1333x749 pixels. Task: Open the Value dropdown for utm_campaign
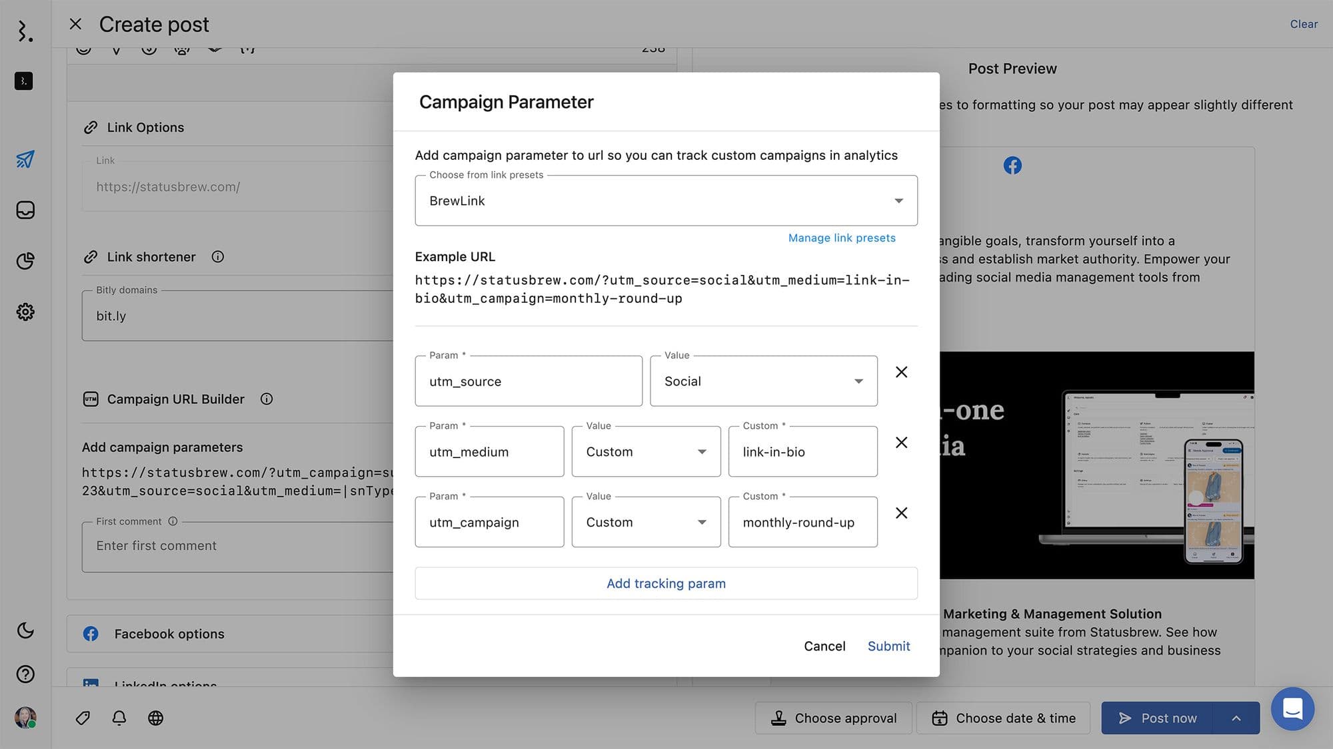pos(646,522)
